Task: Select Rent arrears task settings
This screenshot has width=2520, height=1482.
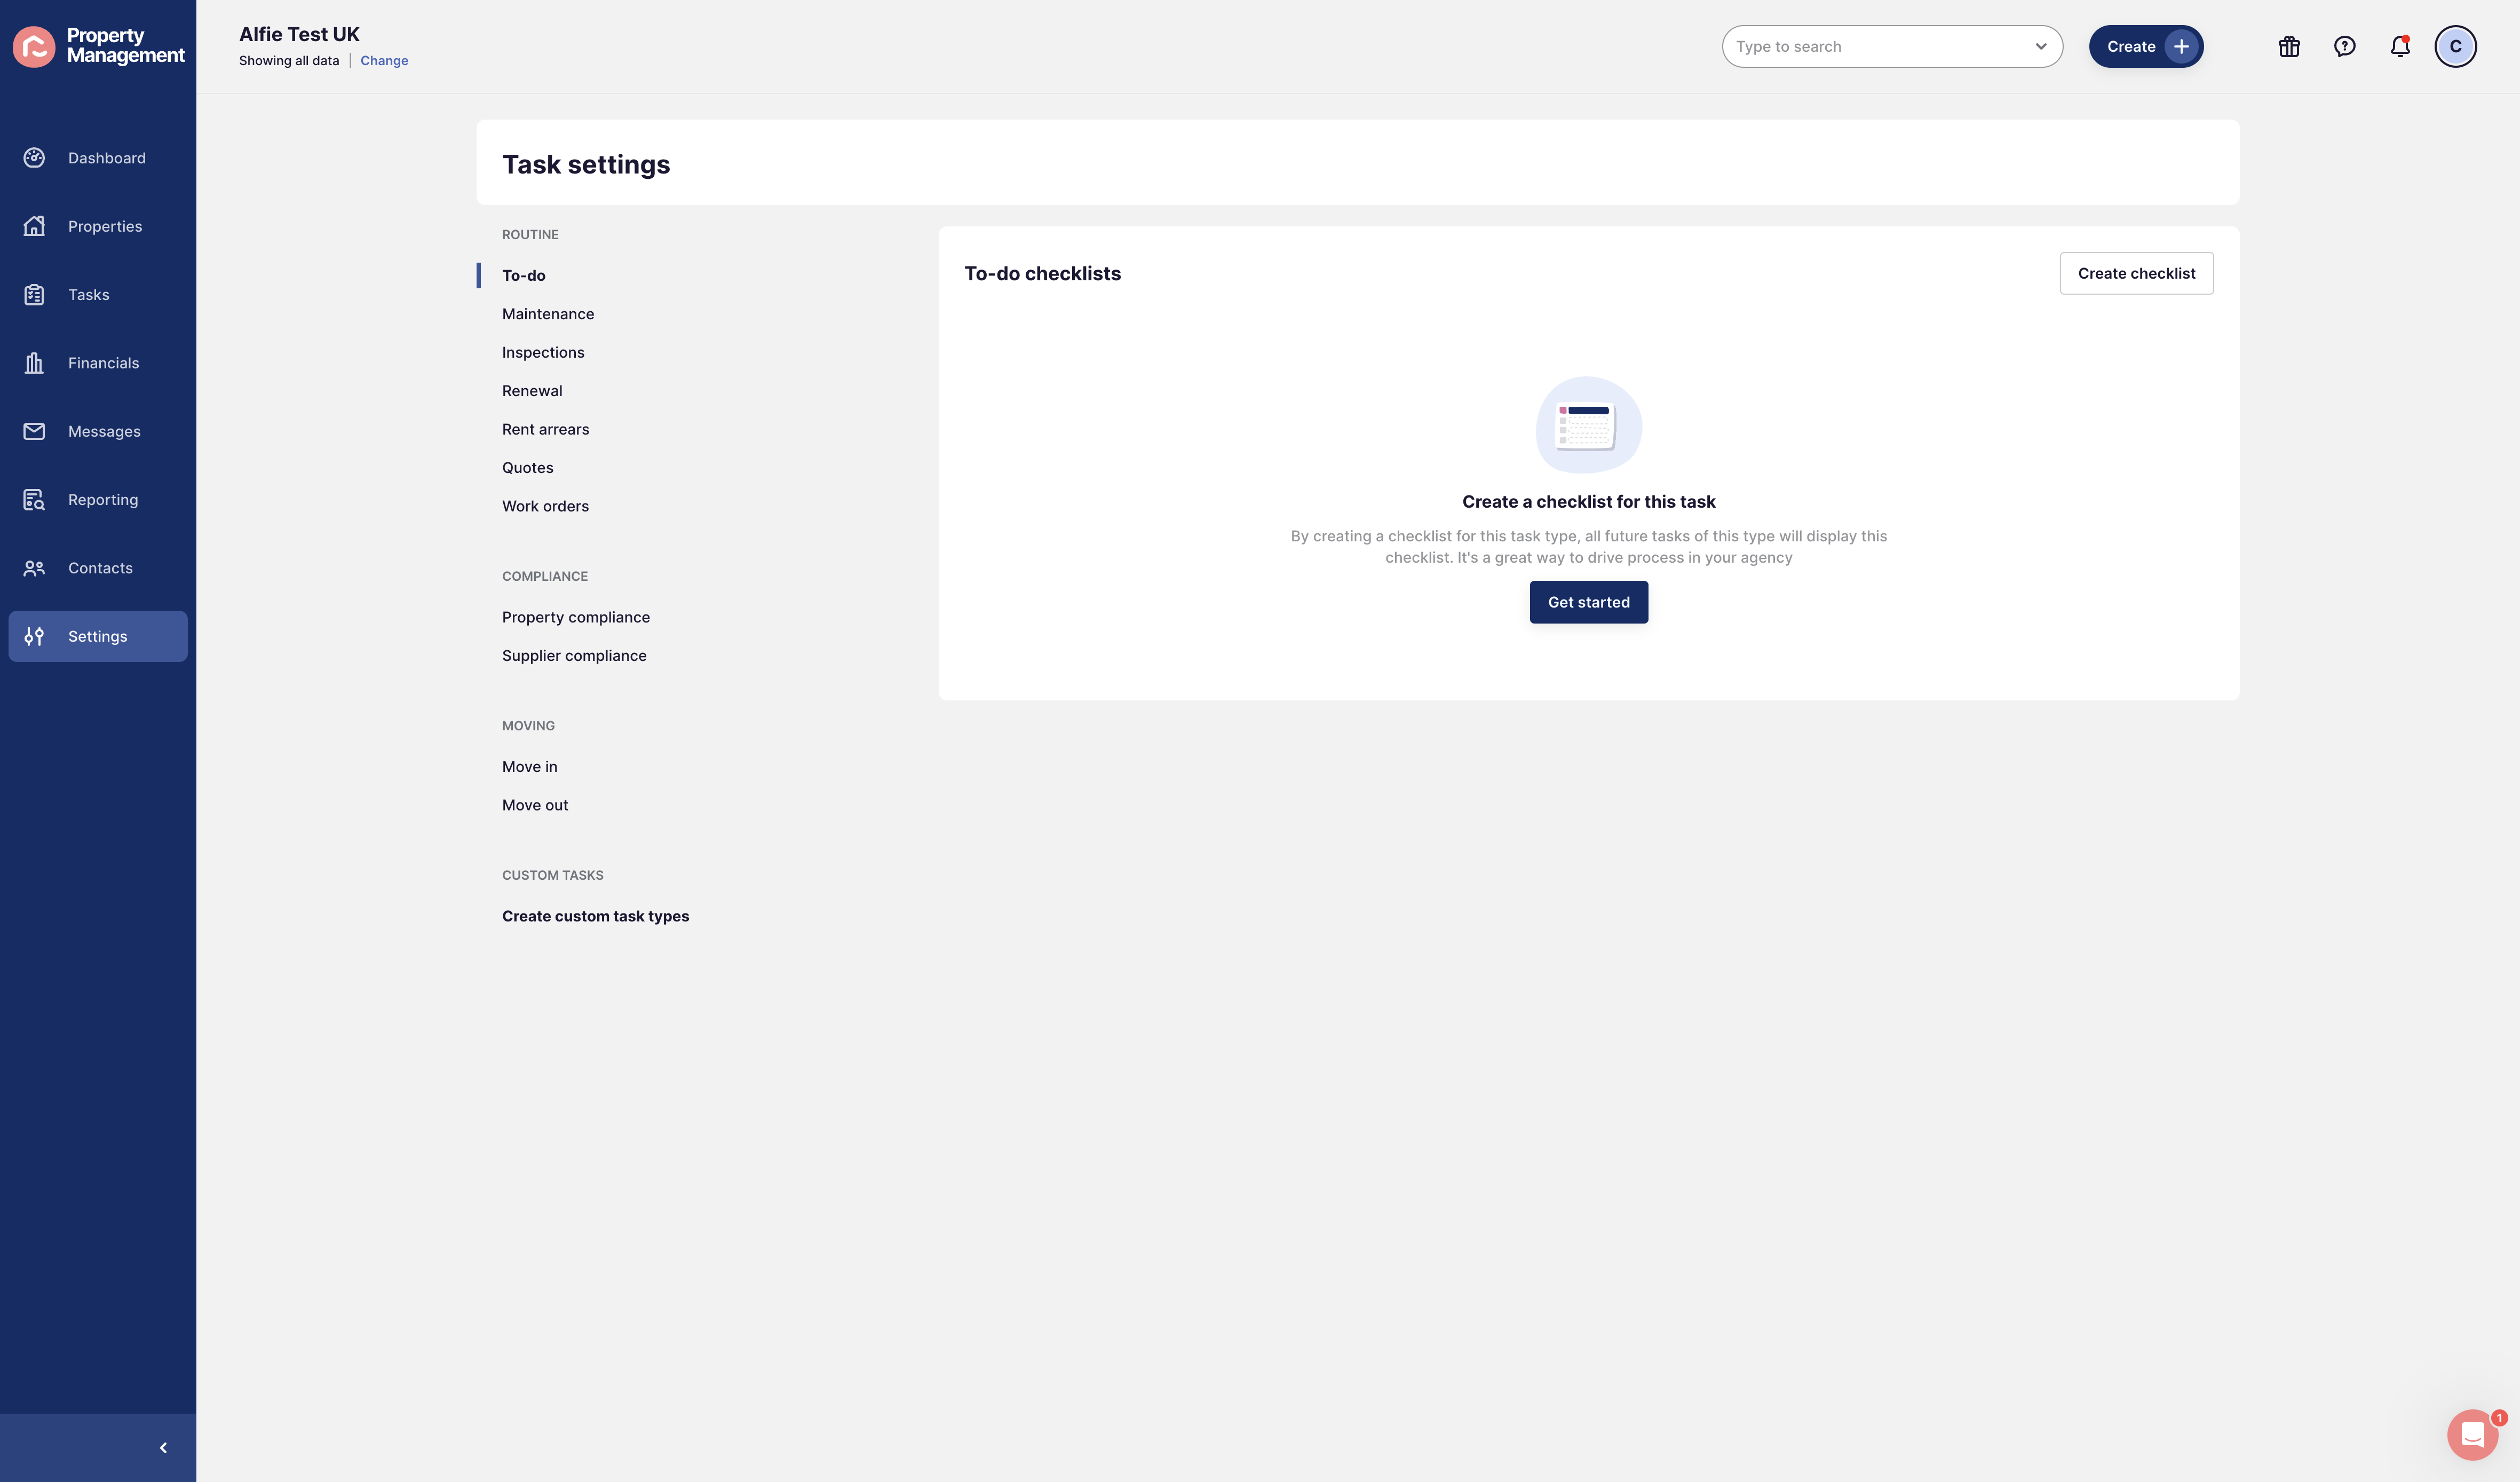Action: (x=545, y=429)
